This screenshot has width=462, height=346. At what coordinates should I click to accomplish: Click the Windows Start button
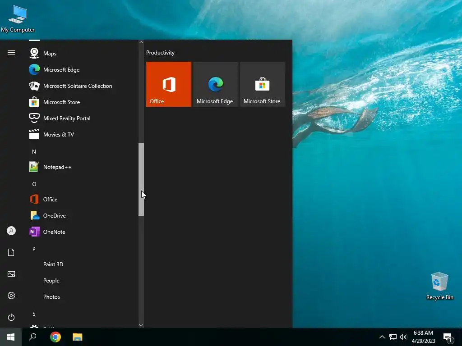point(11,337)
